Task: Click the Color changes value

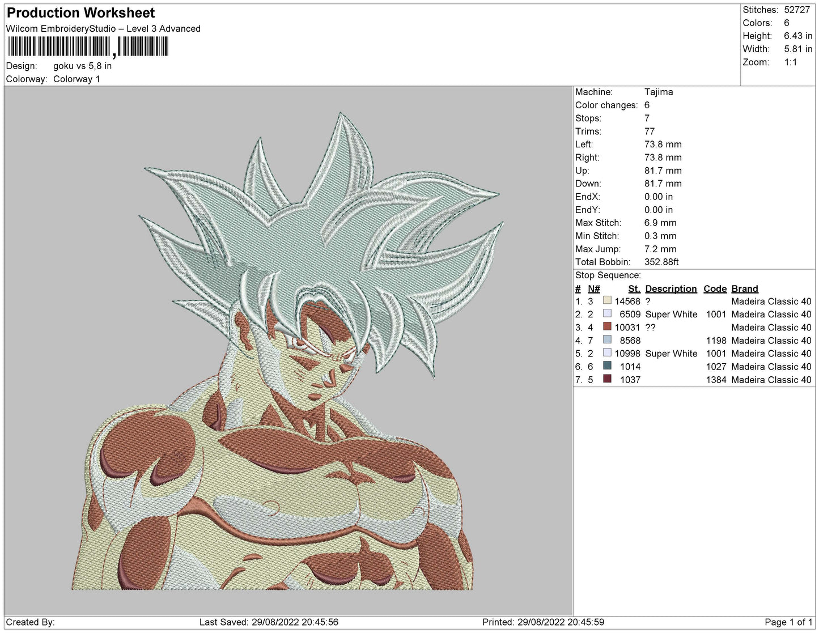Action: (647, 105)
